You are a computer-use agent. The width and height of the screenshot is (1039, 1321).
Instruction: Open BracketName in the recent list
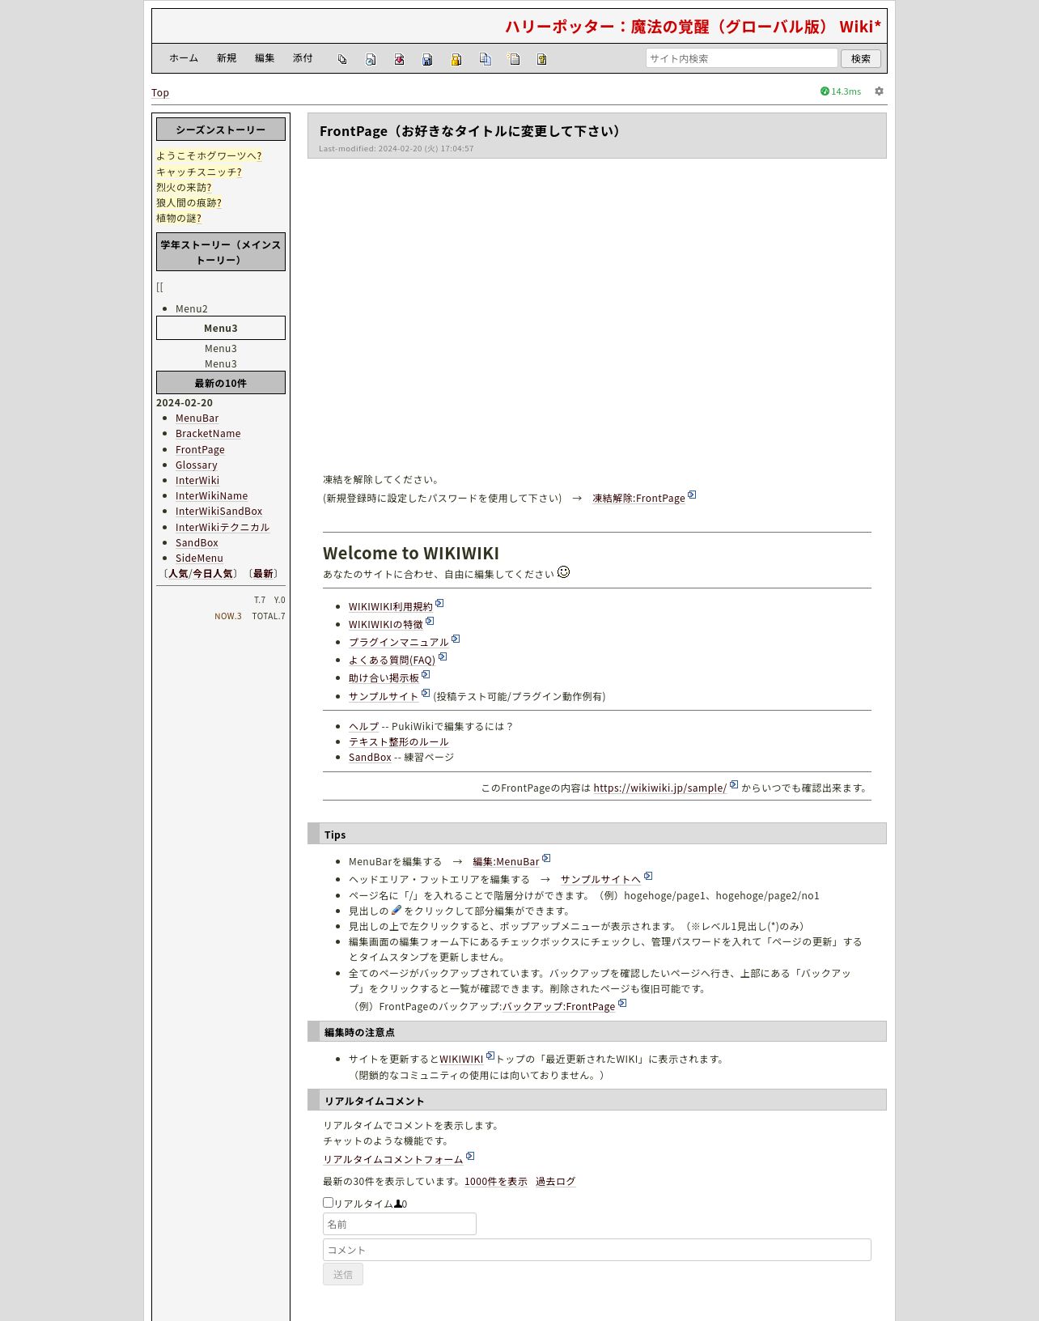point(208,434)
